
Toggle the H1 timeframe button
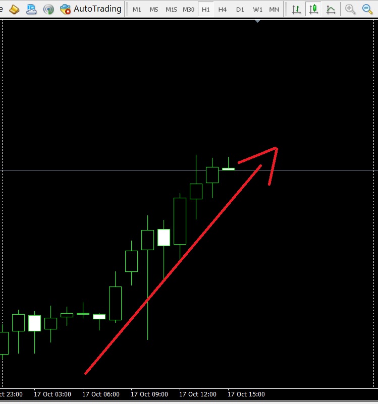206,10
